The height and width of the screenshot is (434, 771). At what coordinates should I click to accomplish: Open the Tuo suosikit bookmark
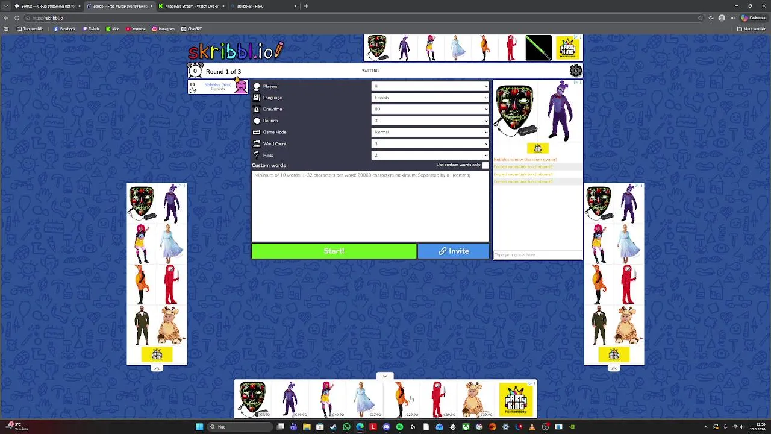pos(30,29)
